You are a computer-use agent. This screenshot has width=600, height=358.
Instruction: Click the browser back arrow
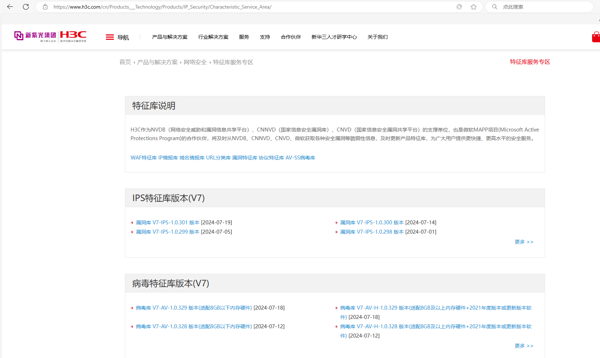click(x=10, y=7)
